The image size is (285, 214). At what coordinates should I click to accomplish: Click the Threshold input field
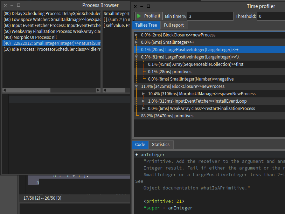[x=271, y=16]
